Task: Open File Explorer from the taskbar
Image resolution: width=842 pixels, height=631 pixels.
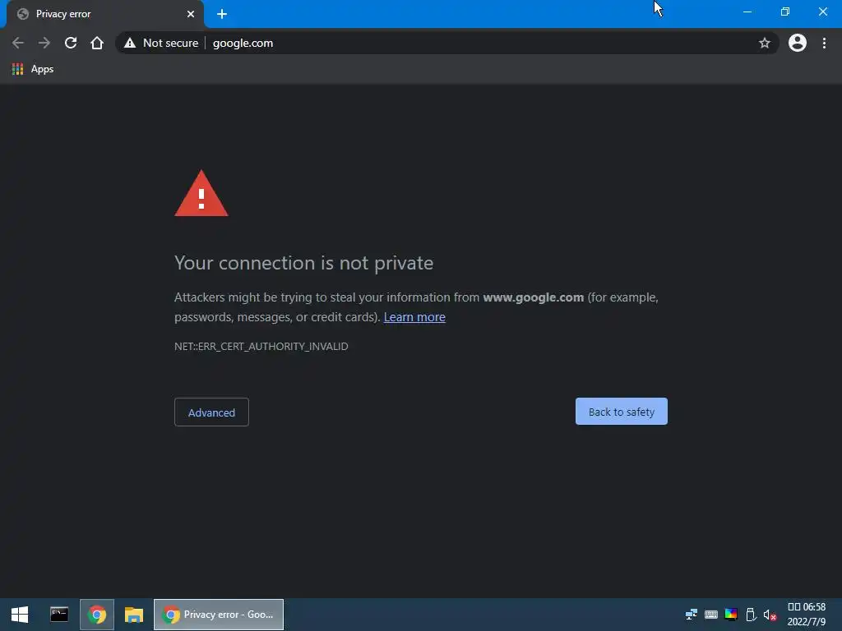Action: [x=134, y=615]
